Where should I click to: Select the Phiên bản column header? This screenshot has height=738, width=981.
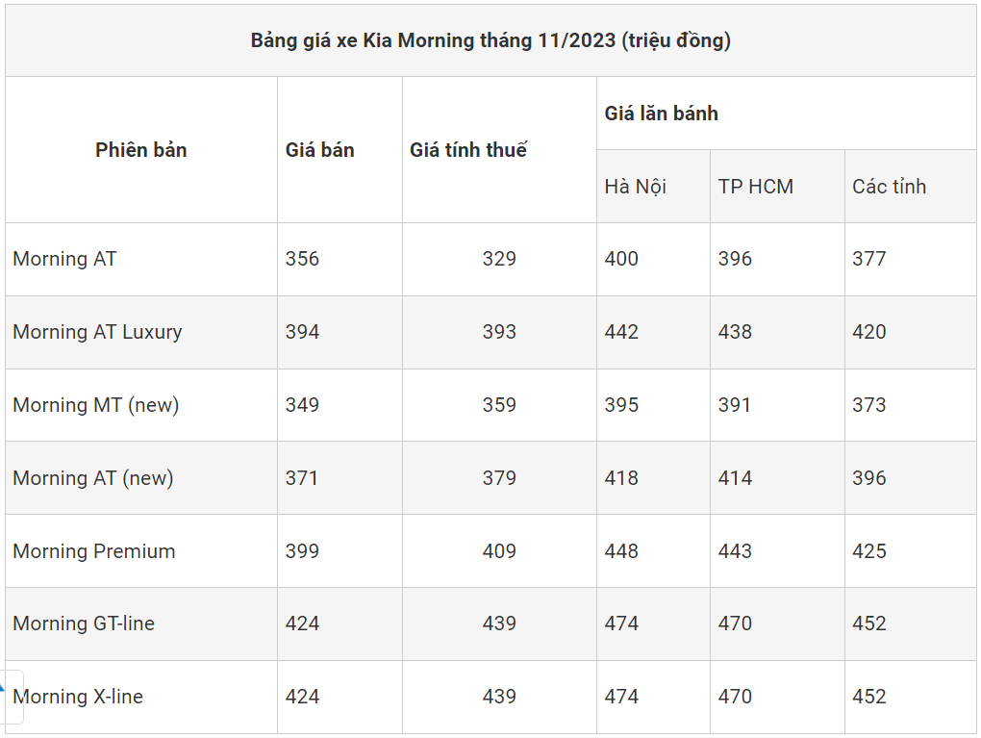click(141, 150)
